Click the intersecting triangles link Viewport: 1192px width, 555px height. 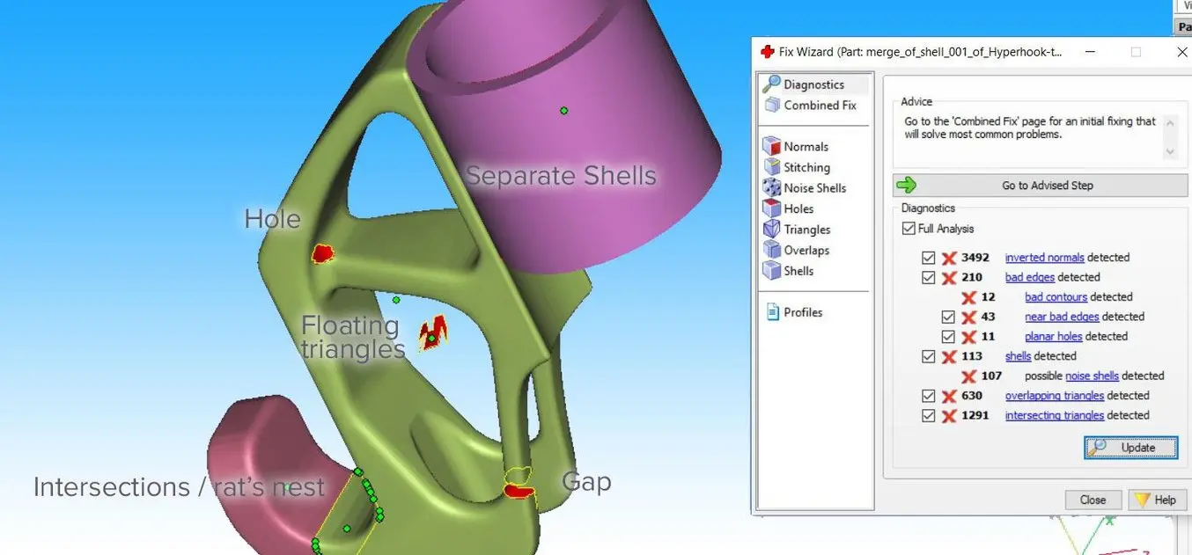point(1054,415)
